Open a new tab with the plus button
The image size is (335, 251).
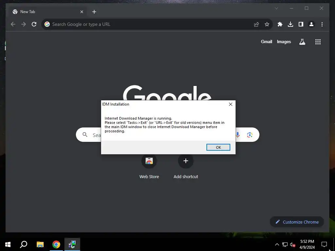coord(94,12)
